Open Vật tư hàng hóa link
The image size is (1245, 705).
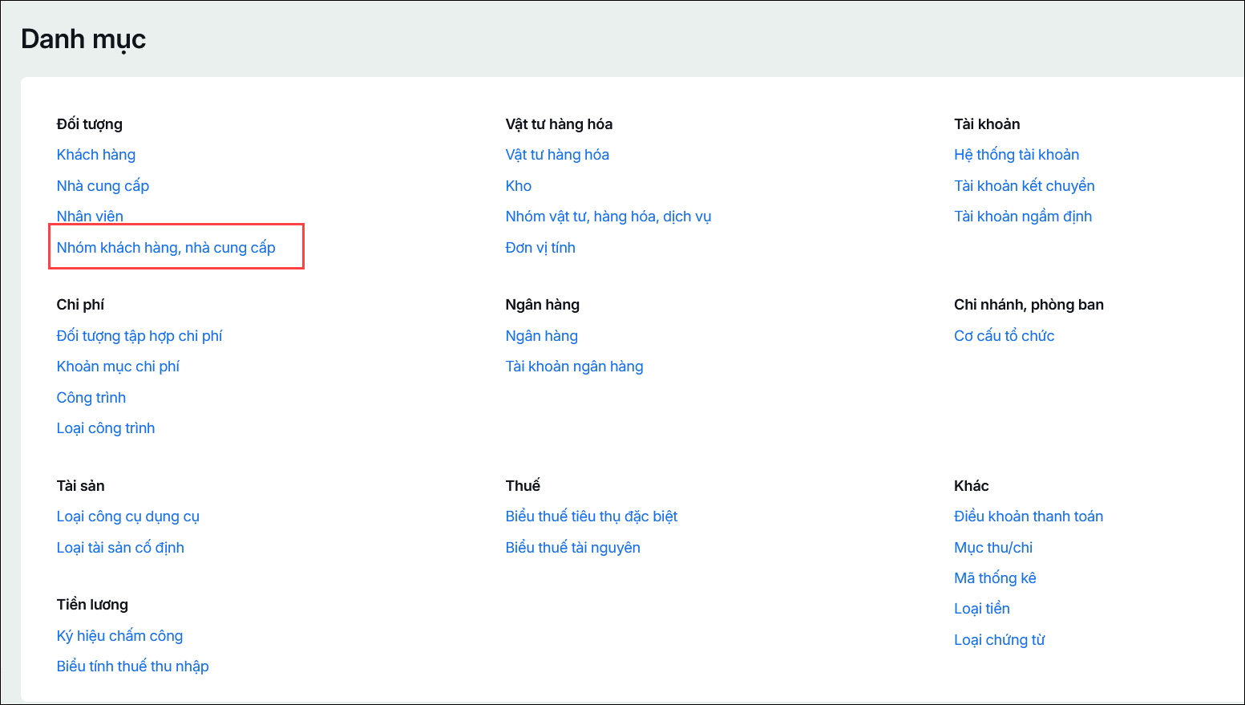557,155
